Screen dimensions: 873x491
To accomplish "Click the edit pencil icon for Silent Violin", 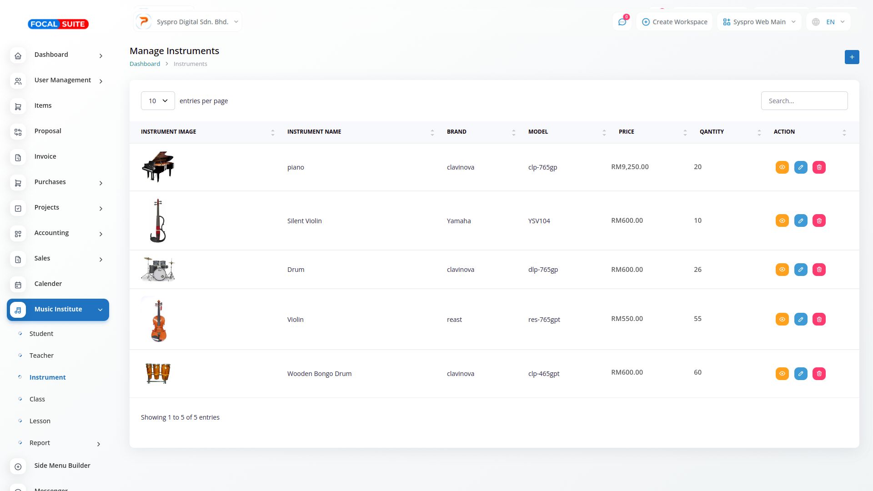I will [x=801, y=221].
